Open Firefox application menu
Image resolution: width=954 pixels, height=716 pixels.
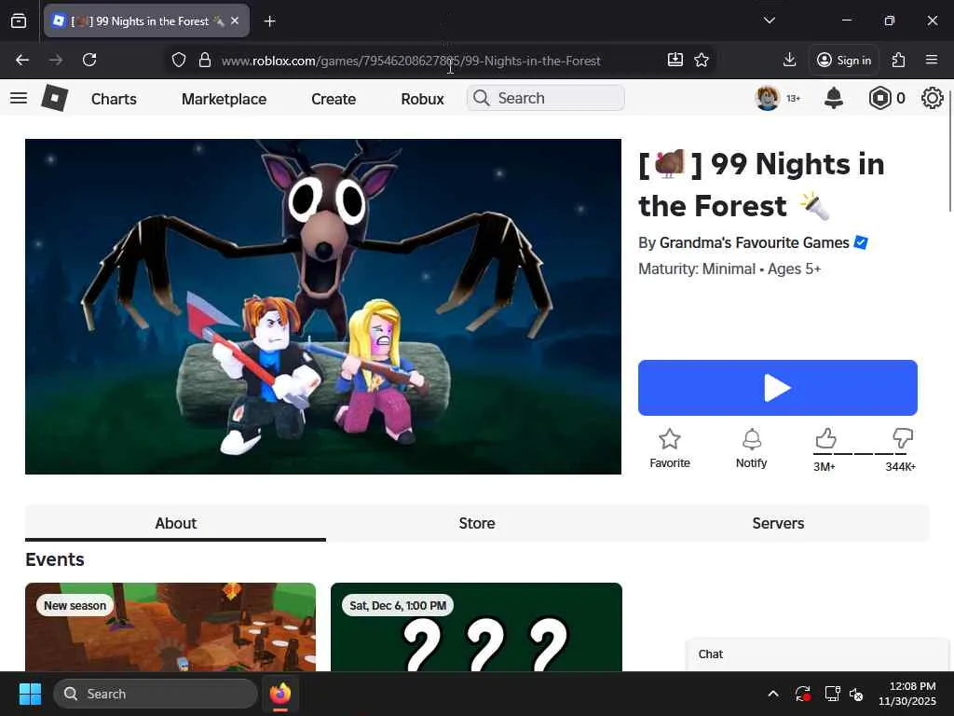(x=932, y=60)
